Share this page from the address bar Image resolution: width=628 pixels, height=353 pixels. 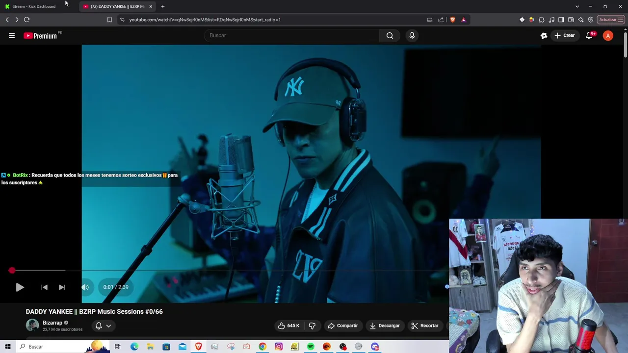tap(441, 20)
